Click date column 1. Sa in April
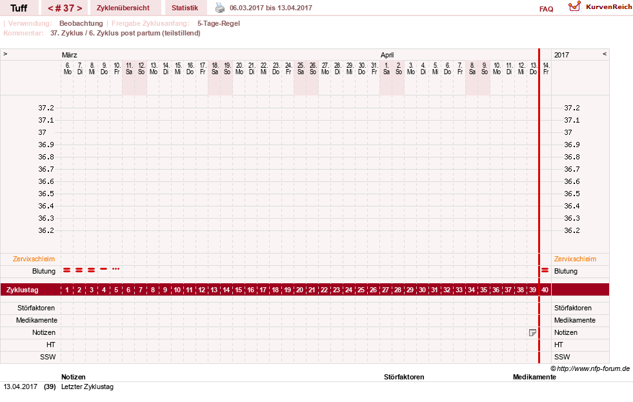The width and height of the screenshot is (633, 402). [x=387, y=68]
